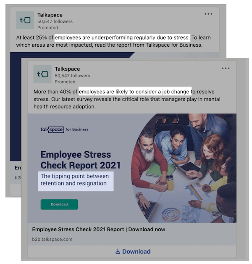Click the back ad's Talkspace logo avatar
The height and width of the screenshot is (264, 252).
coord(25,20)
